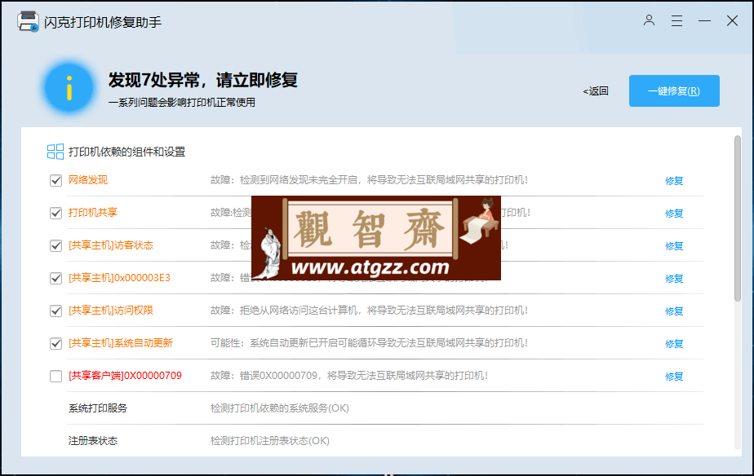Click the 错误0X00000709 fault description
Viewport: 754px width, 476px height.
click(349, 376)
